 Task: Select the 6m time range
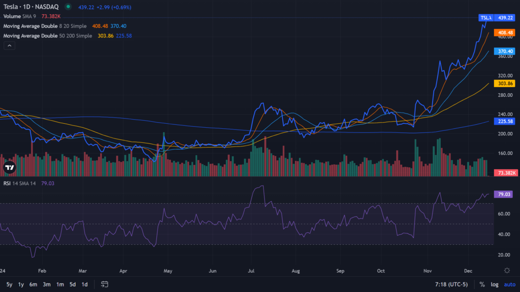pos(33,284)
